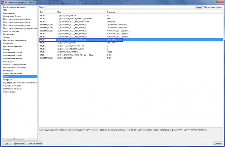The image size is (225, 147).
Task: Click XS_DXF_FONT_CONVERSION_FILE option name
Action: point(72,40)
